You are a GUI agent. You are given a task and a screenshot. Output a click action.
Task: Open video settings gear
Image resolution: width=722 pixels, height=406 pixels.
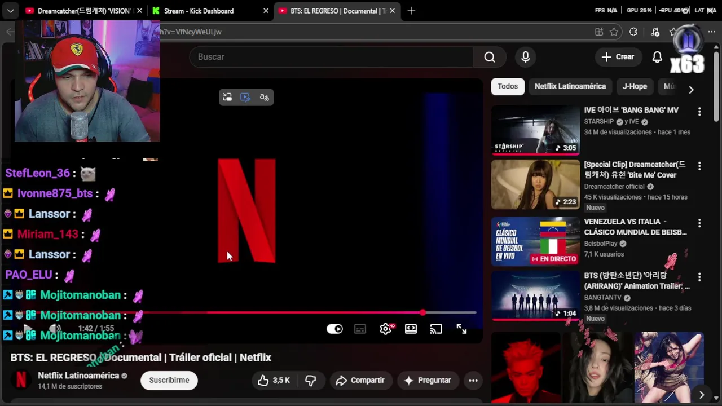tap(386, 329)
